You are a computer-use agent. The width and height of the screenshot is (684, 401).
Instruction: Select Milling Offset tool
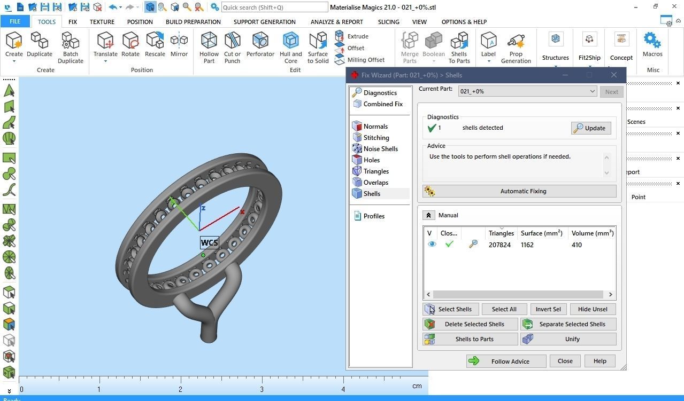(x=360, y=60)
